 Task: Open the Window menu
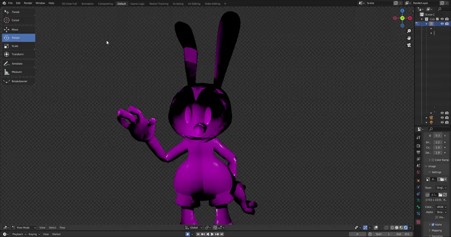click(x=40, y=3)
